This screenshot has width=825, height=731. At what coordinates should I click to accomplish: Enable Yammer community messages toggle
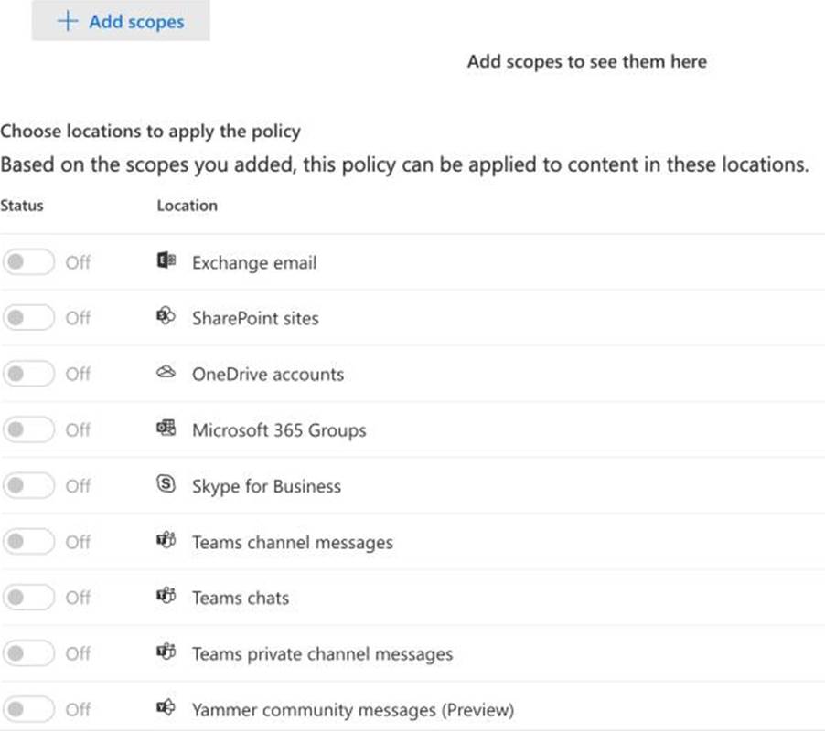(28, 708)
